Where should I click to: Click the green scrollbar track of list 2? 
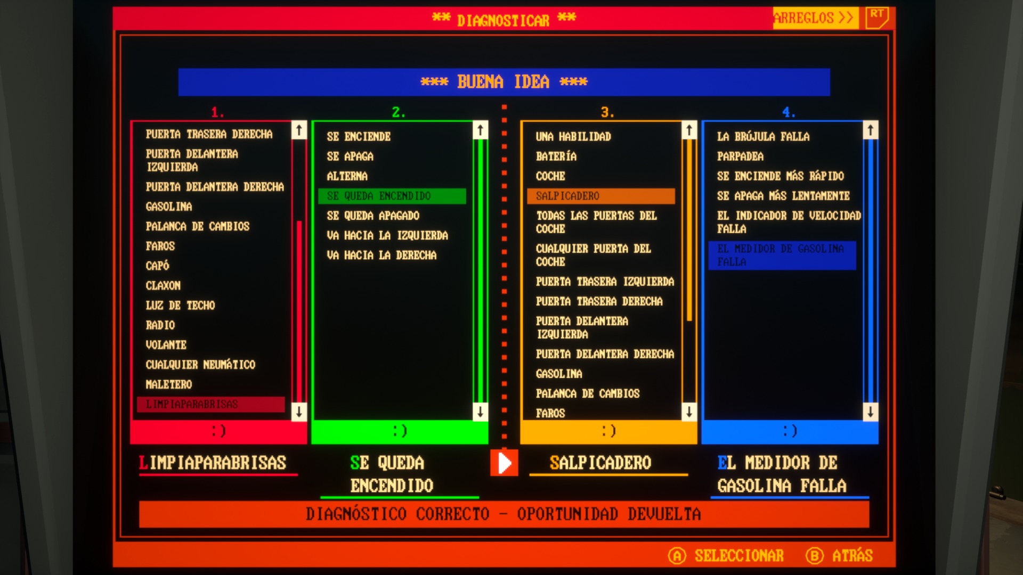[x=480, y=270]
